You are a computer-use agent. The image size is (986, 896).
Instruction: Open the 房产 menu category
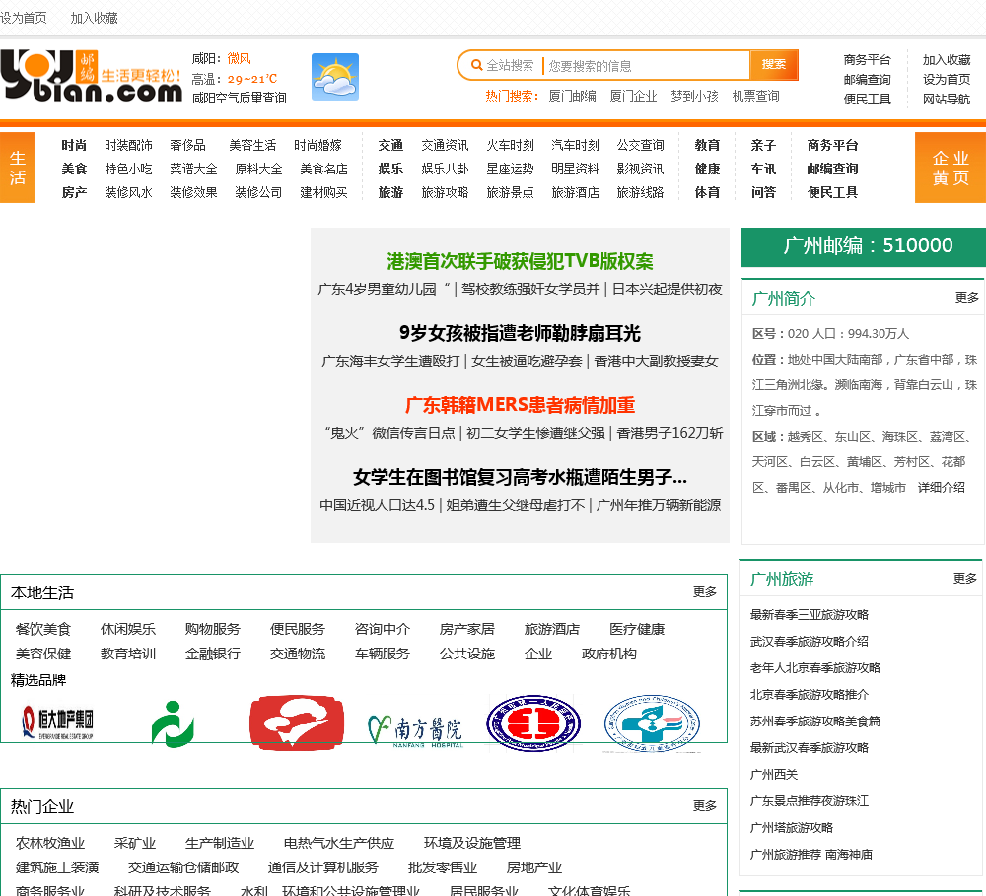coord(74,192)
